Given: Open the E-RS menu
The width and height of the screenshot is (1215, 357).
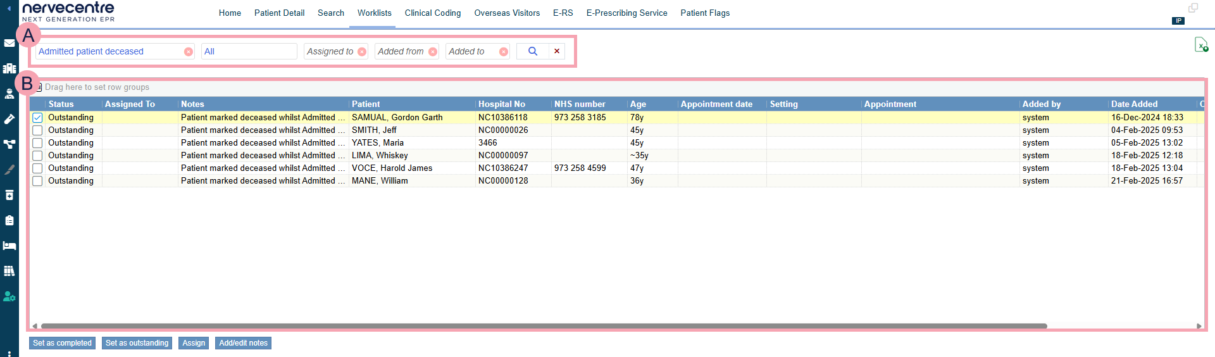Looking at the screenshot, I should pyautogui.click(x=563, y=13).
